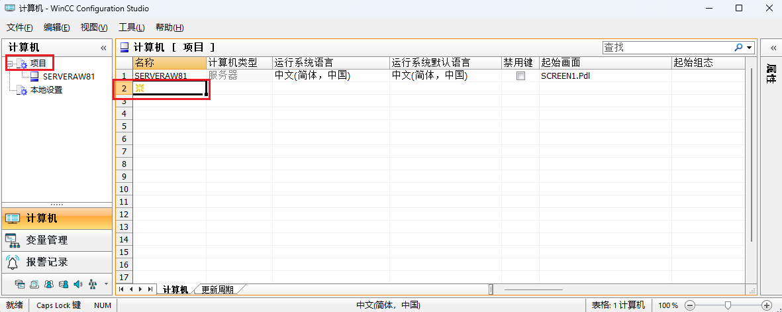This screenshot has height=312, width=782.
Task: Select the 项目 tree node label
Action: tap(38, 64)
